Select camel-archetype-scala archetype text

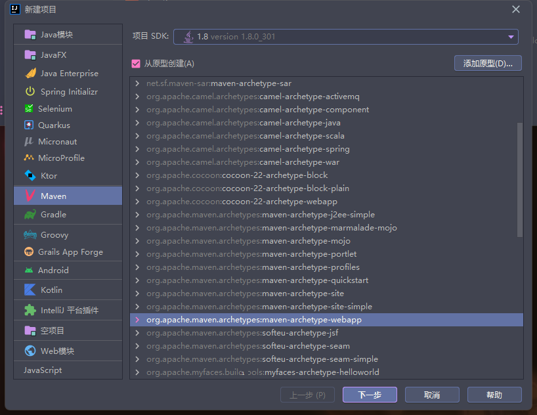[302, 136]
